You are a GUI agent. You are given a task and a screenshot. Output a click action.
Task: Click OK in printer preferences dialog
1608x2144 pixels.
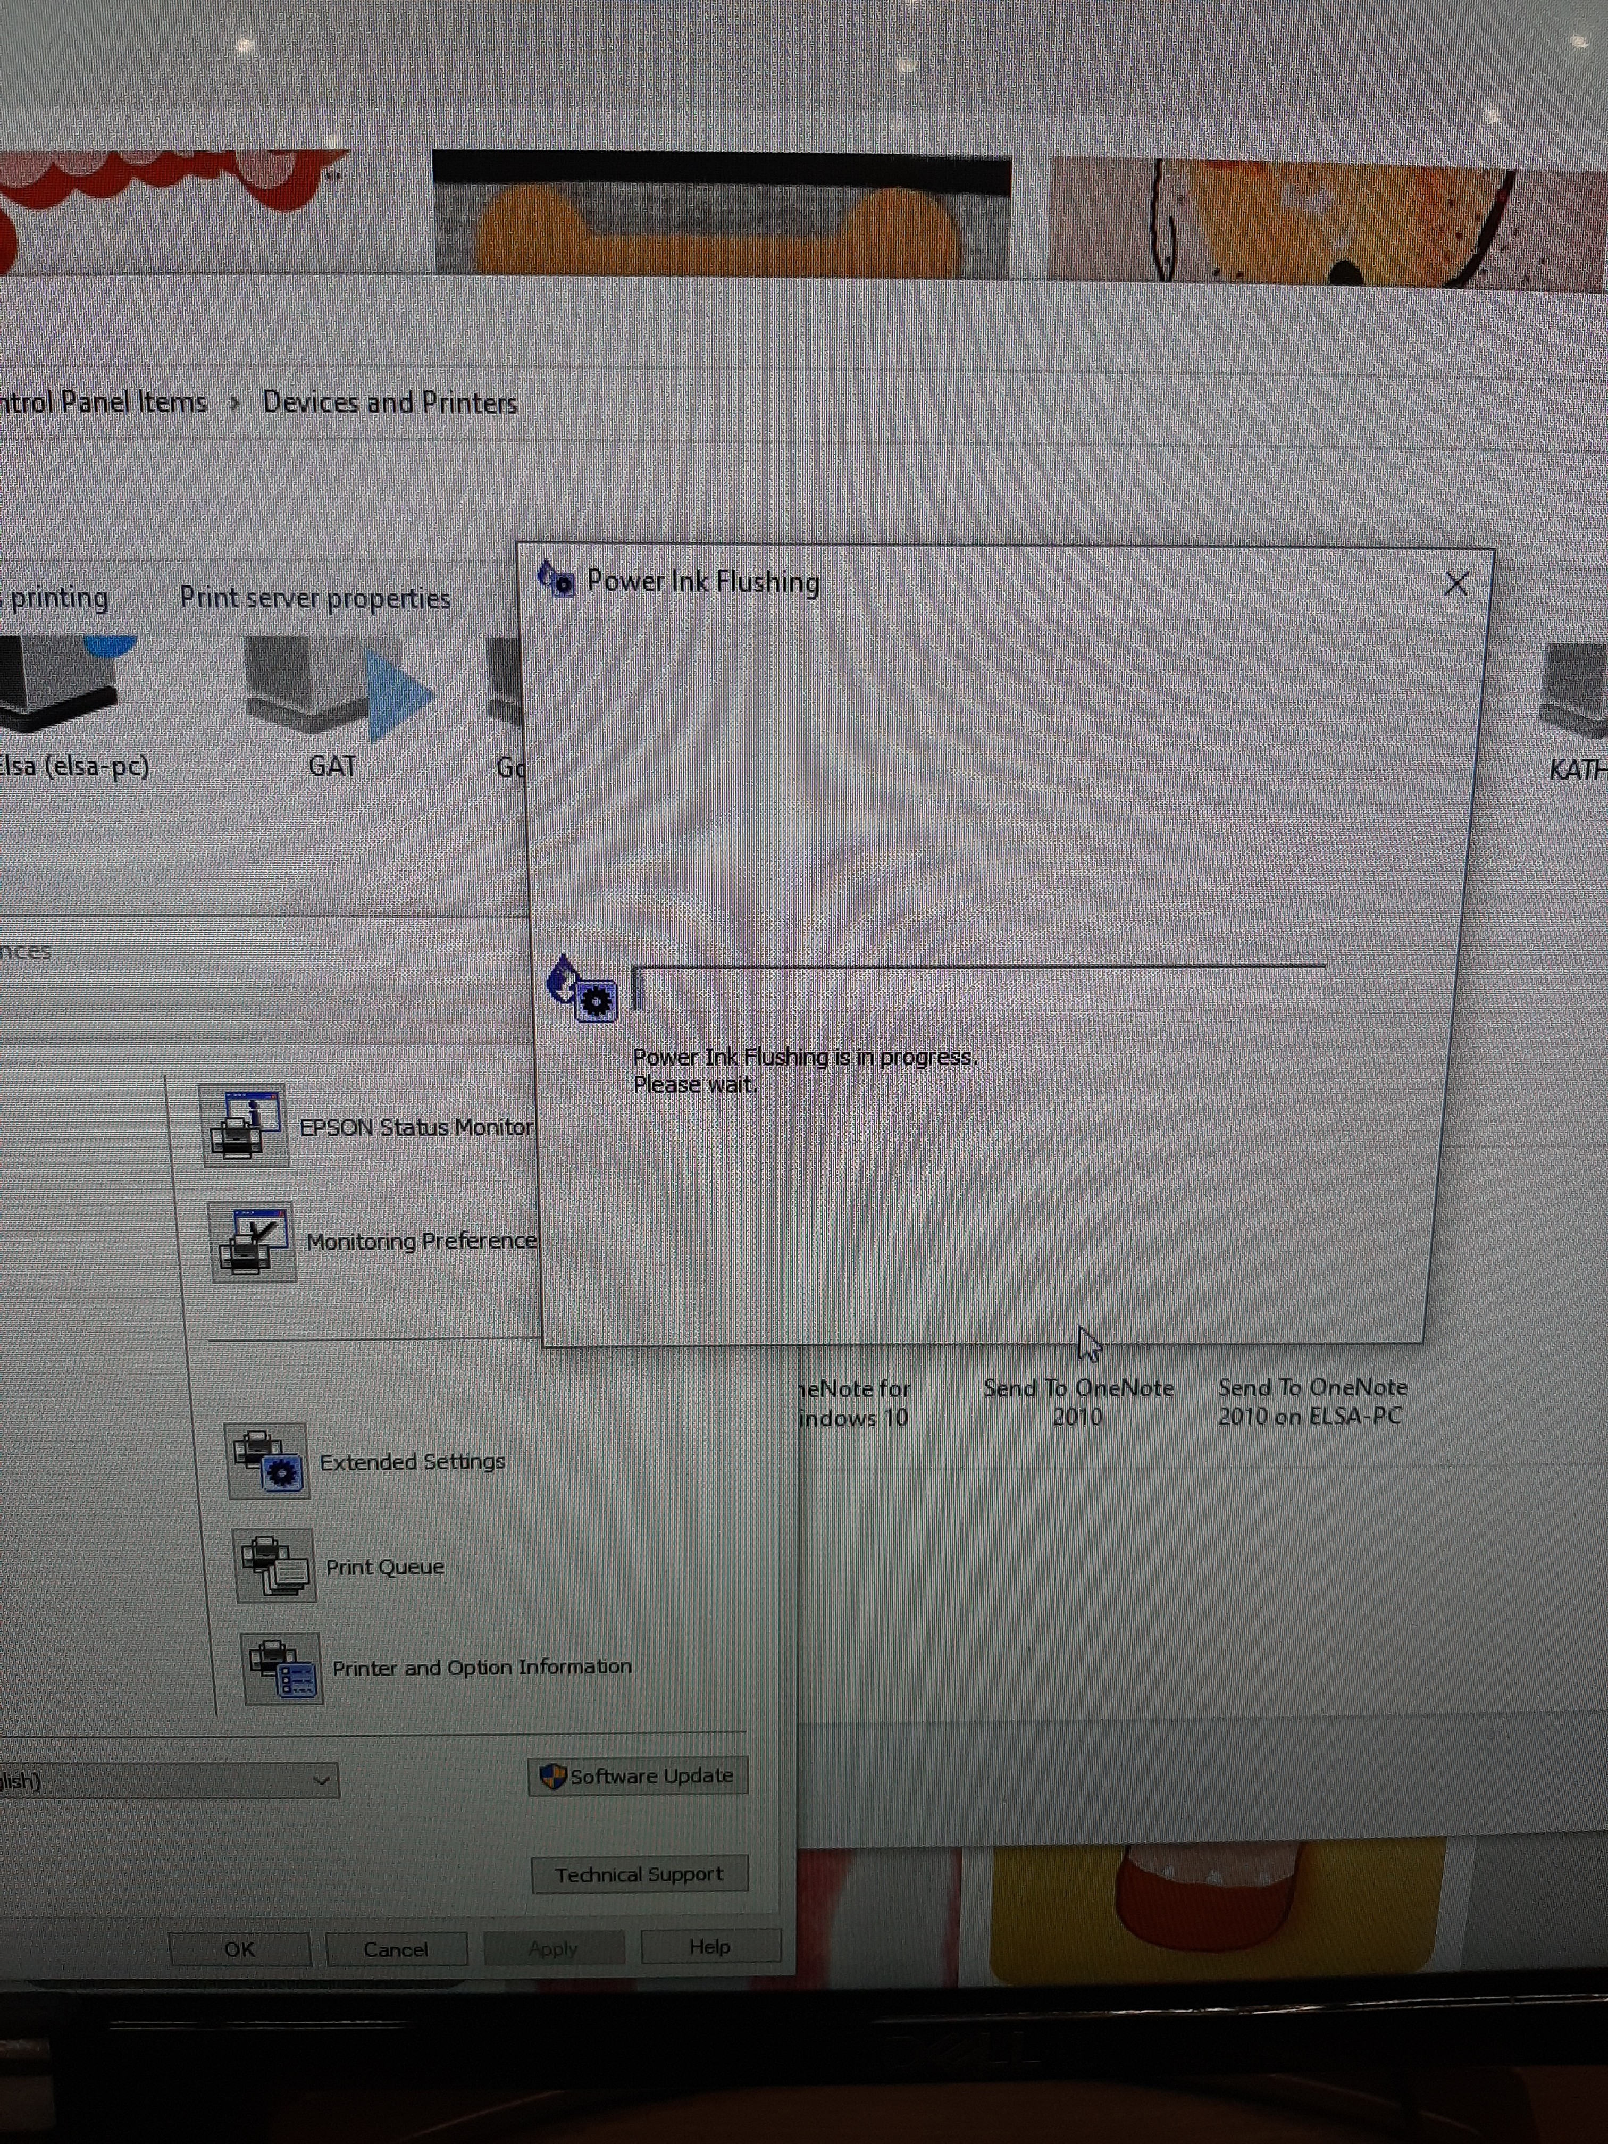click(x=239, y=1949)
